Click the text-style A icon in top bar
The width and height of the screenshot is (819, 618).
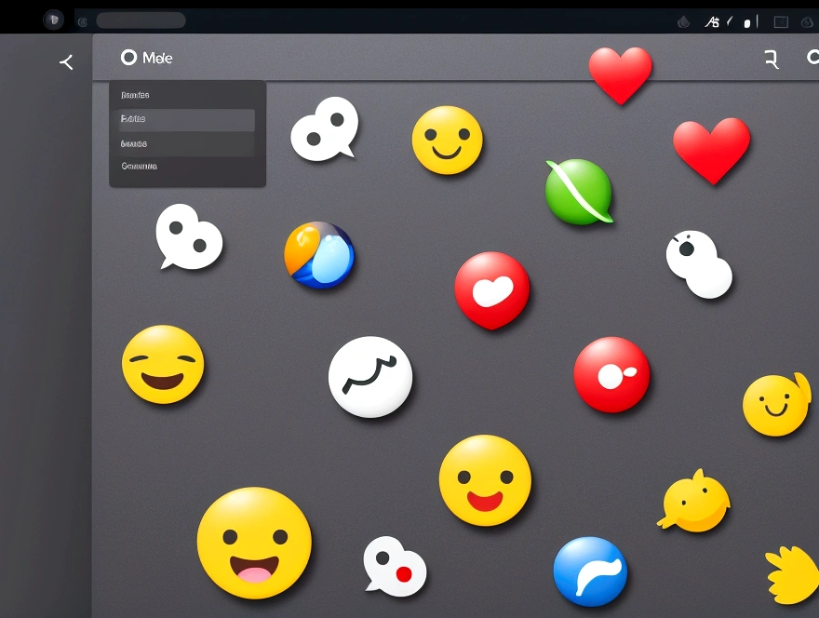click(712, 22)
